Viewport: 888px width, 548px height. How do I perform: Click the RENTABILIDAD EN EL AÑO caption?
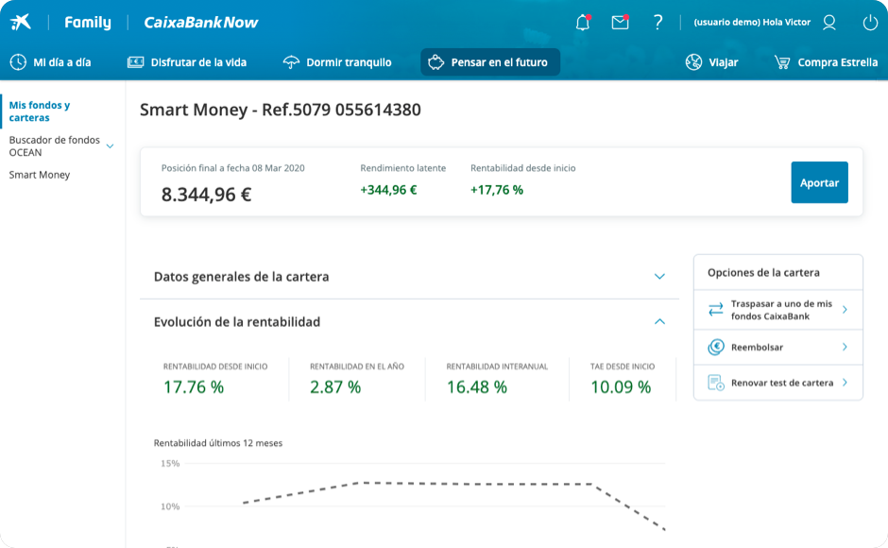pyautogui.click(x=357, y=367)
